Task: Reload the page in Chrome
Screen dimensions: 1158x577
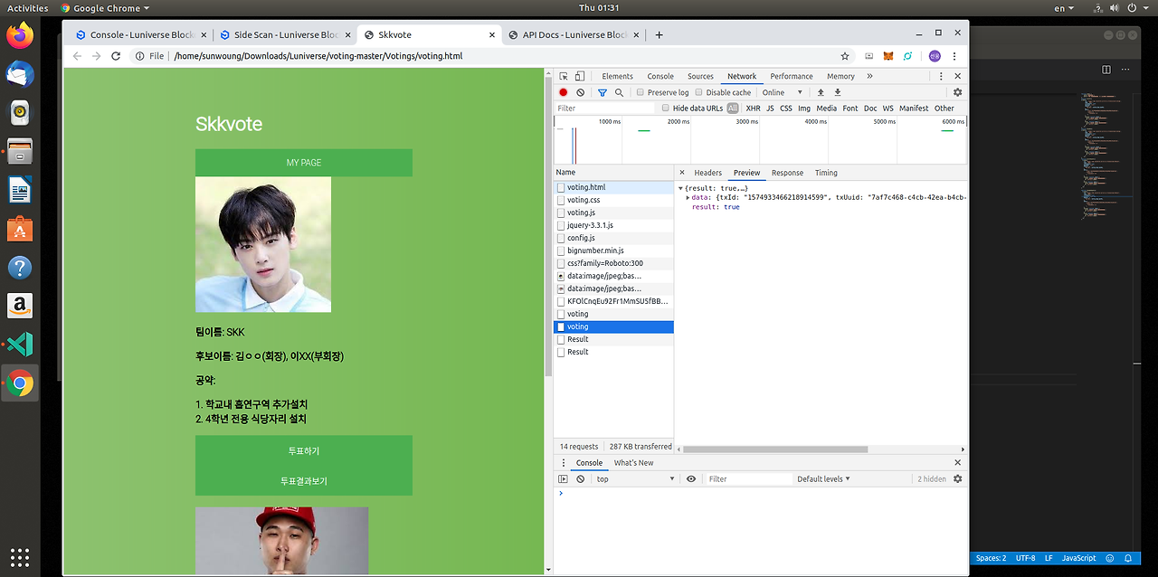Action: click(116, 56)
